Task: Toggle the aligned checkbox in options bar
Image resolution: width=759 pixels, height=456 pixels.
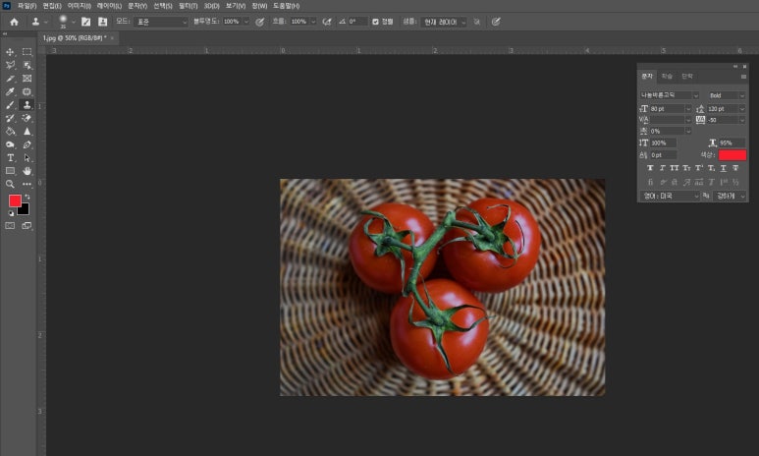Action: [375, 22]
